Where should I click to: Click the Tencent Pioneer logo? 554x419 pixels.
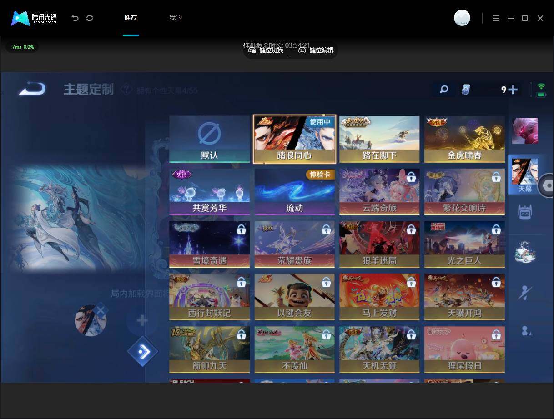click(34, 18)
